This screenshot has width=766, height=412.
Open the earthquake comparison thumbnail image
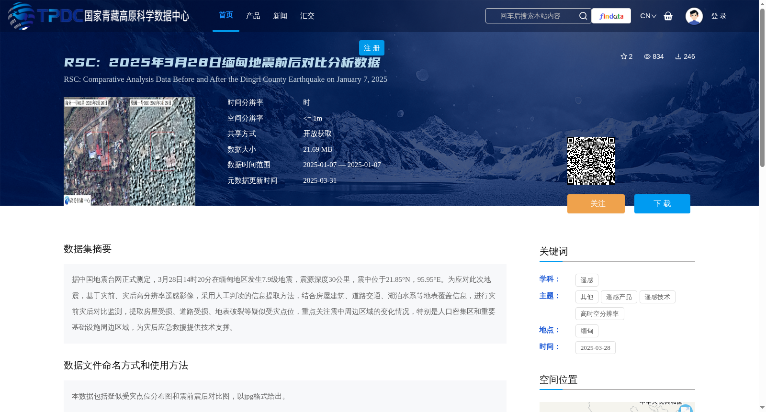(130, 152)
